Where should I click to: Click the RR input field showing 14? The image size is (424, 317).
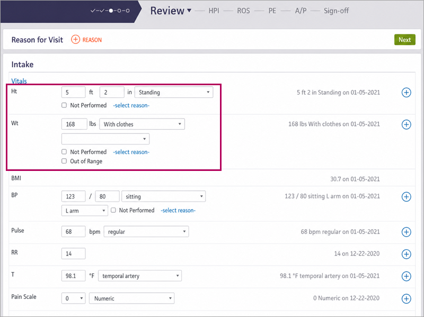[x=74, y=253]
